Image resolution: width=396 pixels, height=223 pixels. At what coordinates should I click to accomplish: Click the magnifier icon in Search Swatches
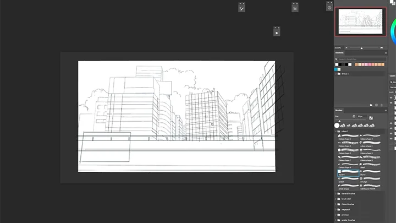(336, 59)
